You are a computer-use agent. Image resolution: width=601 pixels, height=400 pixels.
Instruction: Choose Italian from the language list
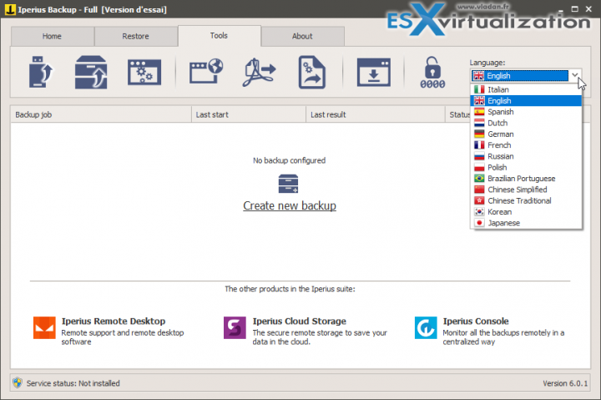click(x=526, y=89)
